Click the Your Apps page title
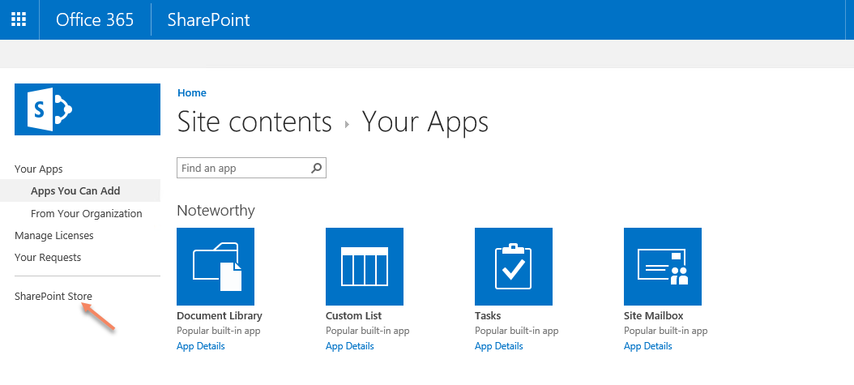Image resolution: width=854 pixels, height=385 pixels. tap(425, 122)
